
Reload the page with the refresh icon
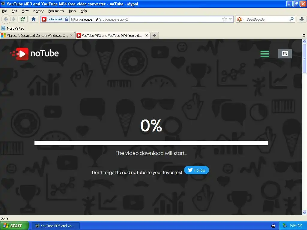[x=23, y=19]
